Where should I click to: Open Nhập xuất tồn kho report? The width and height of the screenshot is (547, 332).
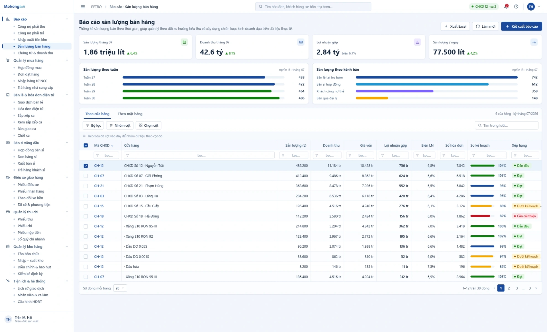click(x=32, y=40)
